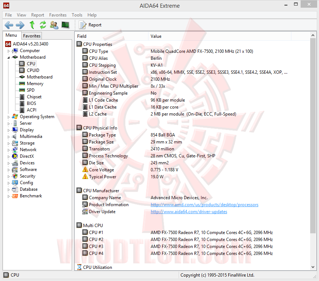Go forward with the blue right arrow
319x281 pixels.
tap(20, 25)
